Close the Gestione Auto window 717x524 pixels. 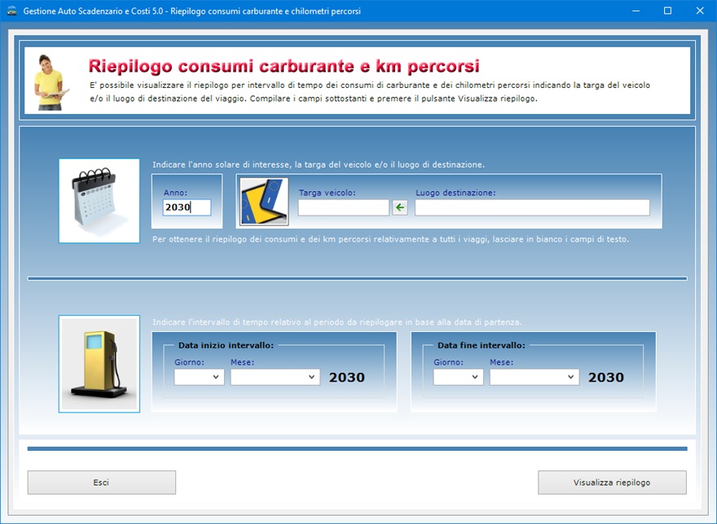(x=700, y=11)
